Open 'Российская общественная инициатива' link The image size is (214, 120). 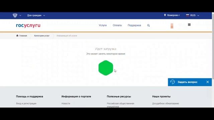click(x=120, y=105)
